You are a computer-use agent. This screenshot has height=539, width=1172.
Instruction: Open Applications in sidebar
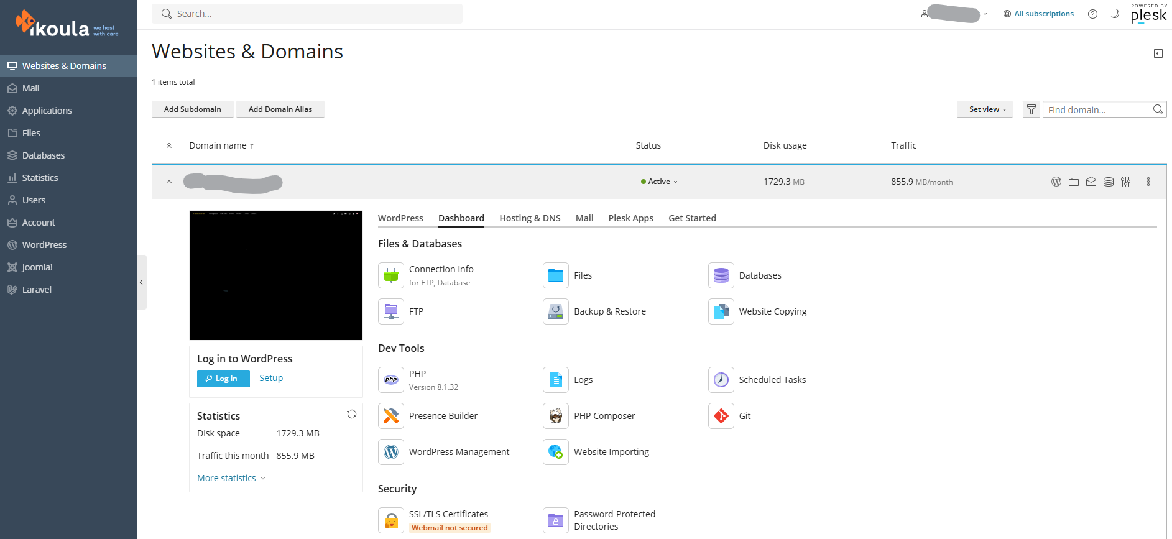click(68, 111)
